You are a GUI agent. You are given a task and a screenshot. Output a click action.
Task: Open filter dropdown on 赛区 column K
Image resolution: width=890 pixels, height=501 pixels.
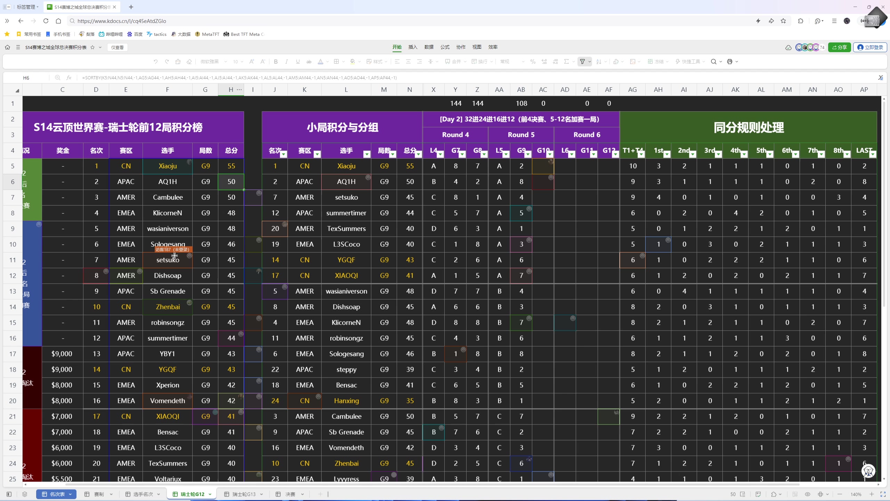[317, 154]
